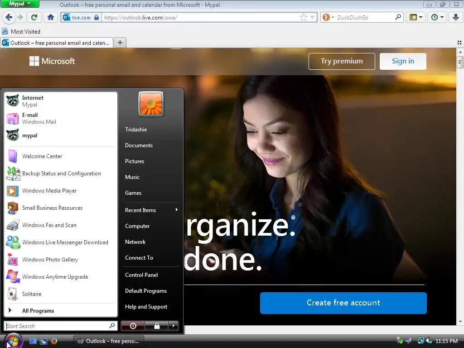Reload the Outlook page
The width and height of the screenshot is (464, 348).
[x=34, y=18]
